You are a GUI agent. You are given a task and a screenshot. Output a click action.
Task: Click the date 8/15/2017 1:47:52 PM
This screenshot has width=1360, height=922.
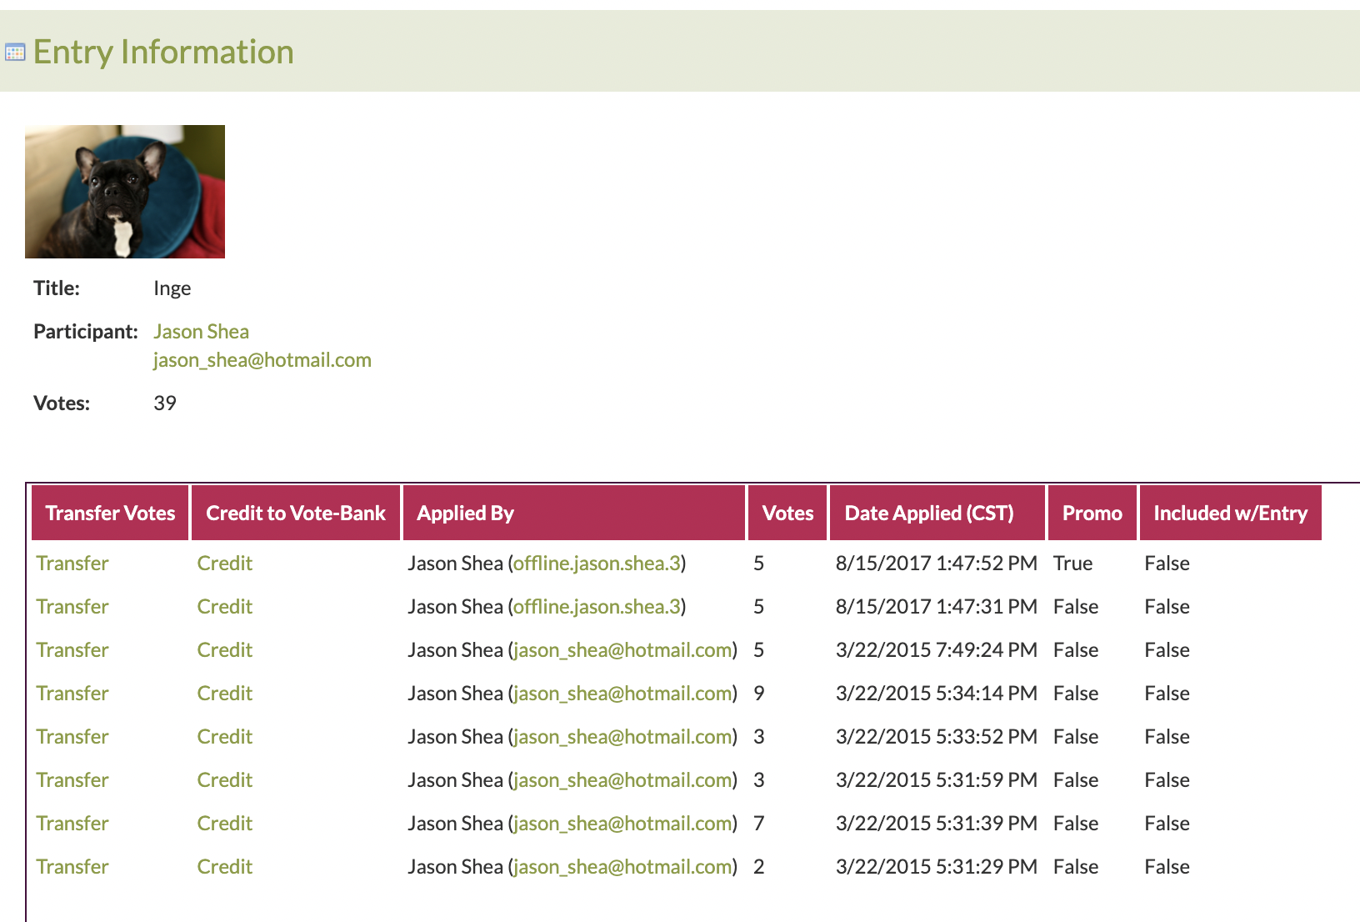point(937,564)
